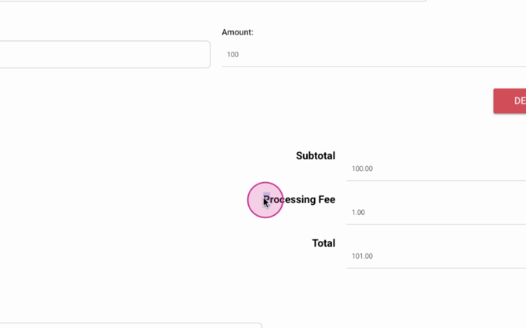This screenshot has width=526, height=328.
Task: Click the highlighted P of Processing Fee
Action: click(267, 200)
